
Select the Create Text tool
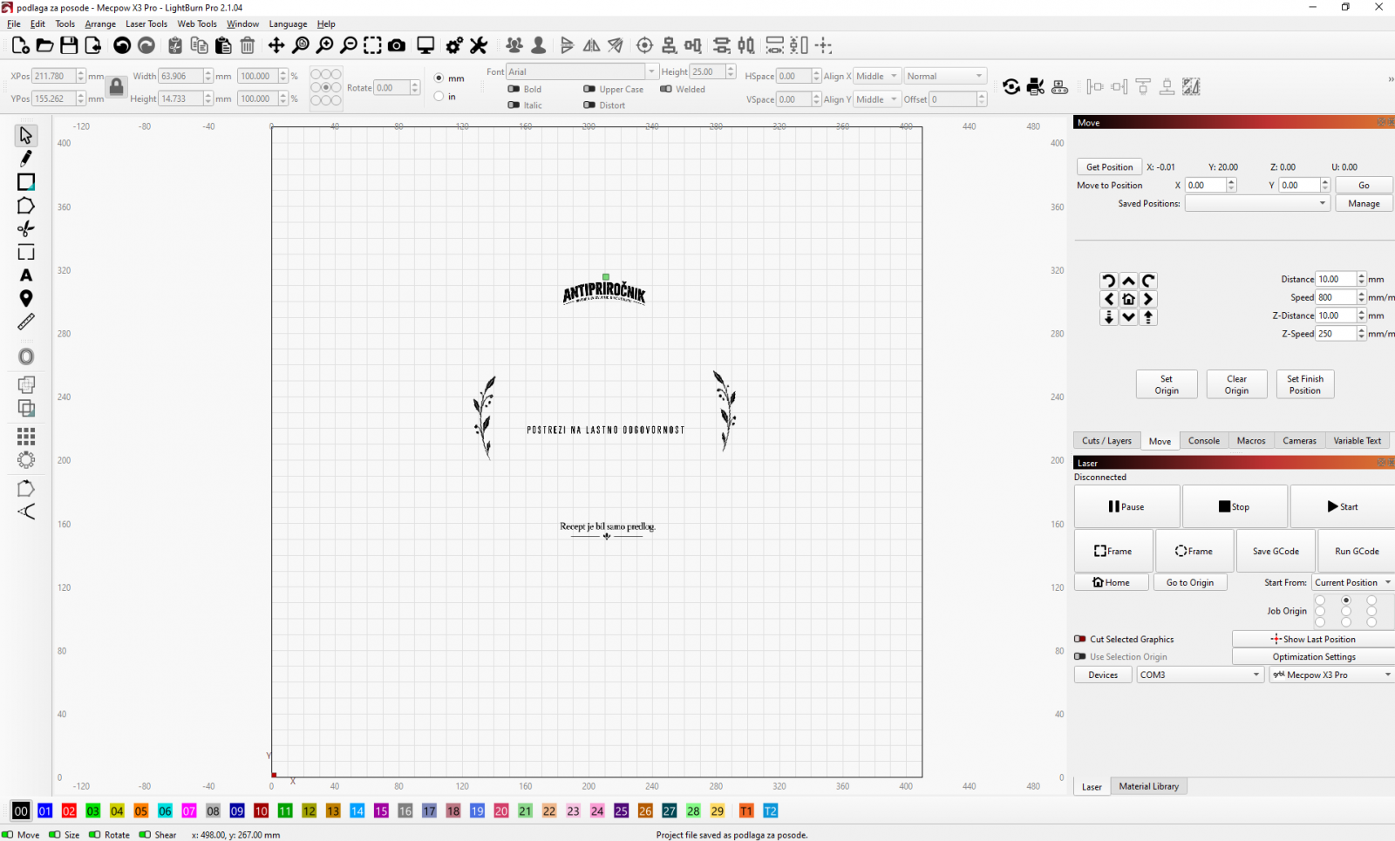click(x=26, y=275)
